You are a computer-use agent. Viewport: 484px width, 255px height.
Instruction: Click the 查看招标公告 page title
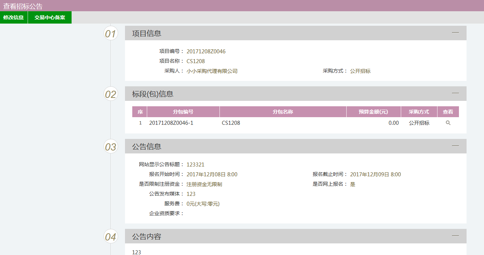coord(23,6)
